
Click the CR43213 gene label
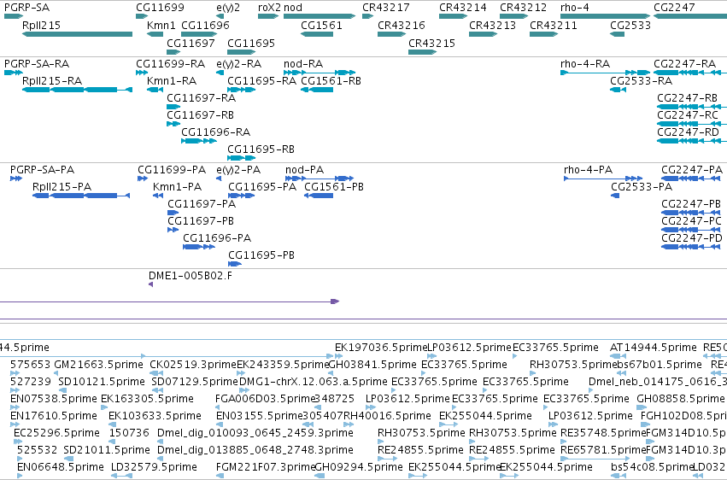click(x=492, y=25)
